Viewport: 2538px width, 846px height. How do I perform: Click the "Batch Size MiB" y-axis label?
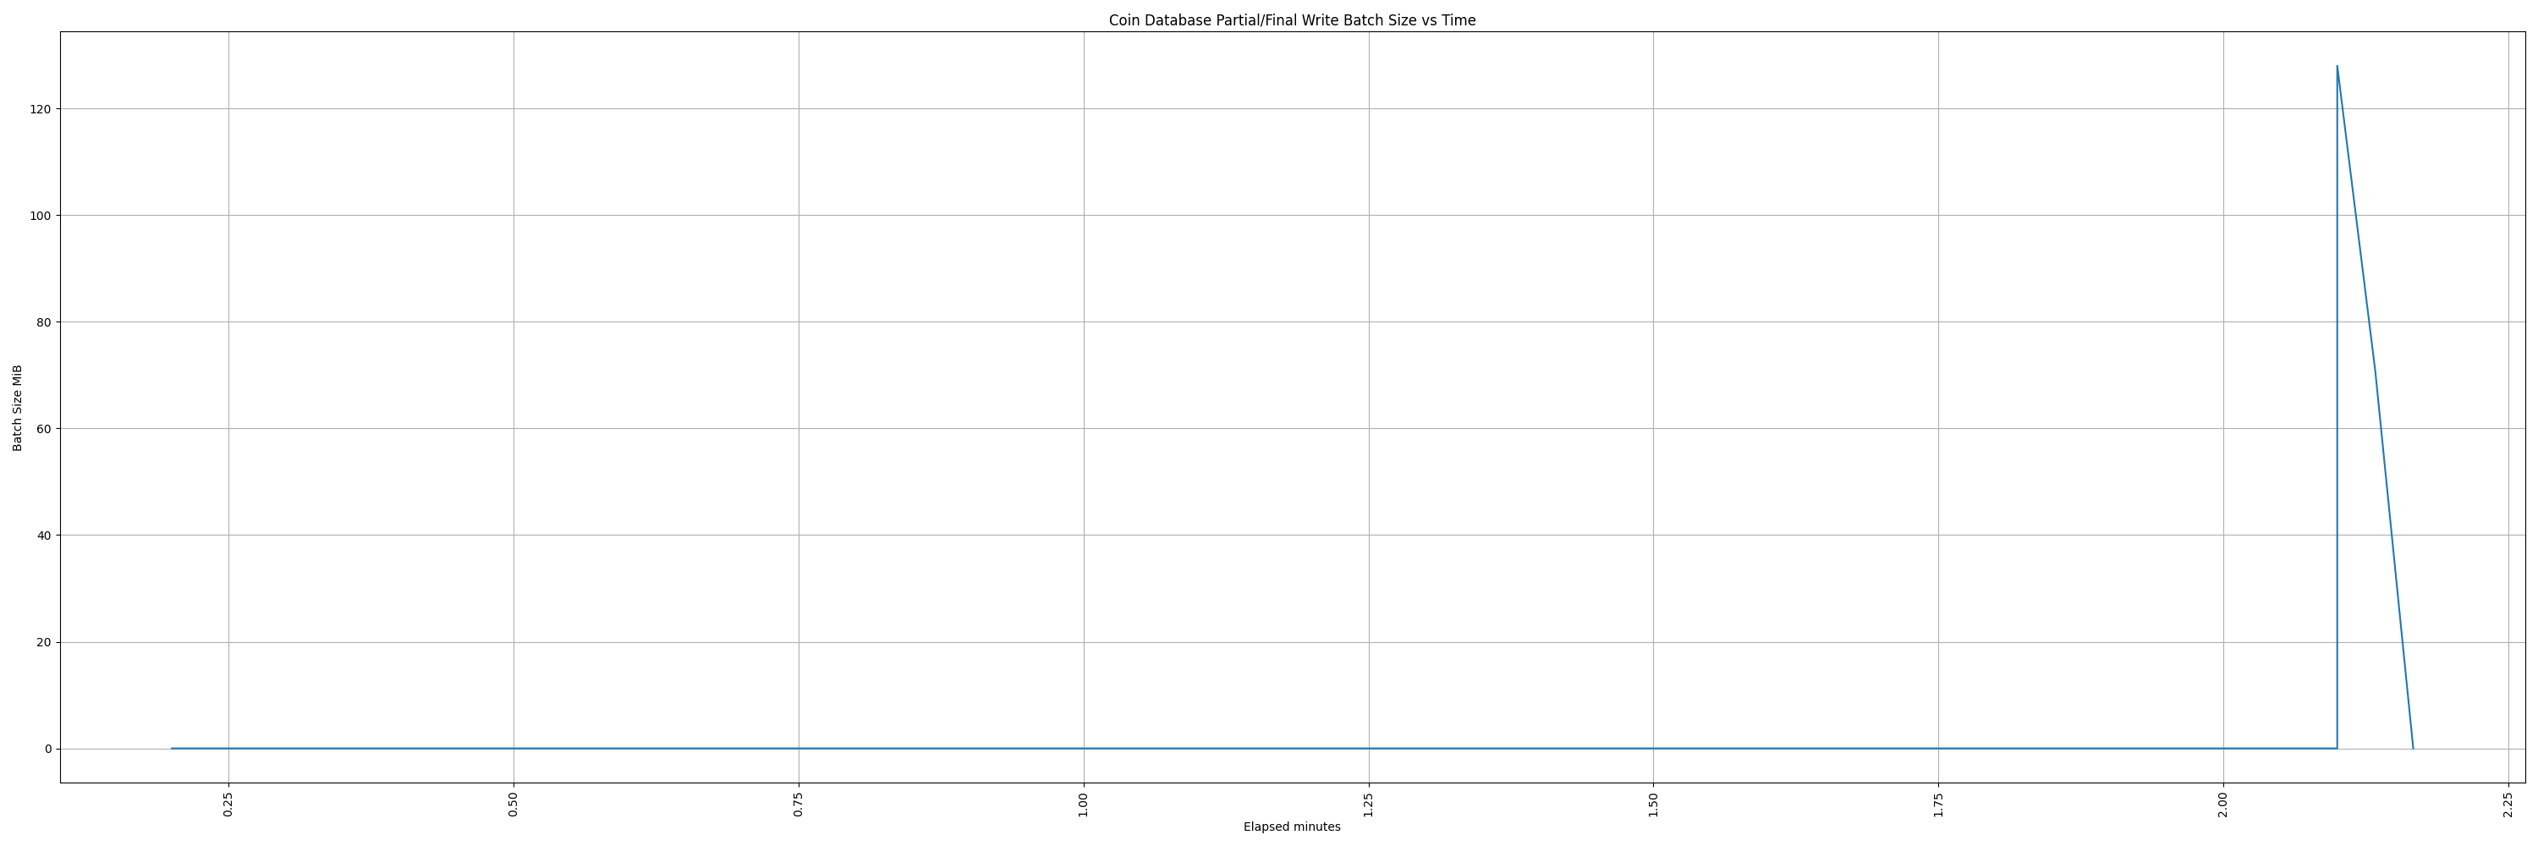click(x=18, y=408)
